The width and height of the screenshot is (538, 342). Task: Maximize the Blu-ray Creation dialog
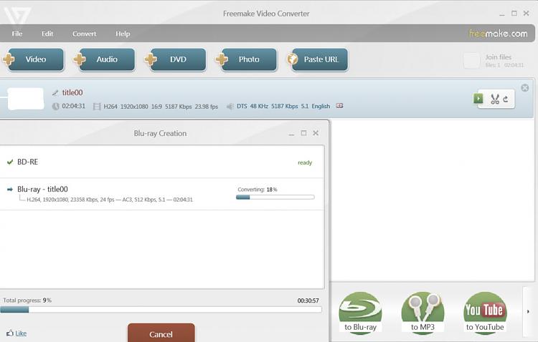click(x=303, y=133)
